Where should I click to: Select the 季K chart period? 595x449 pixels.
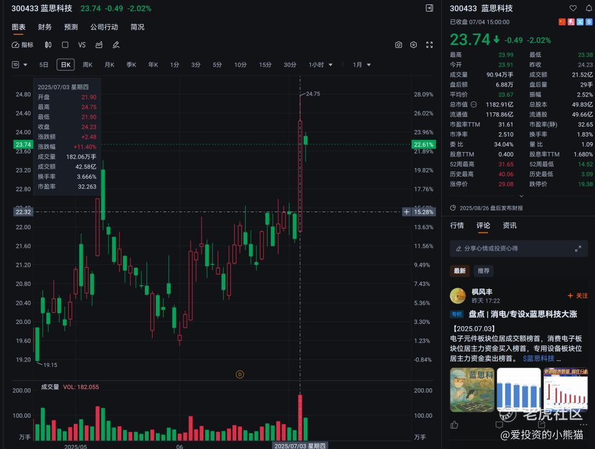131,65
